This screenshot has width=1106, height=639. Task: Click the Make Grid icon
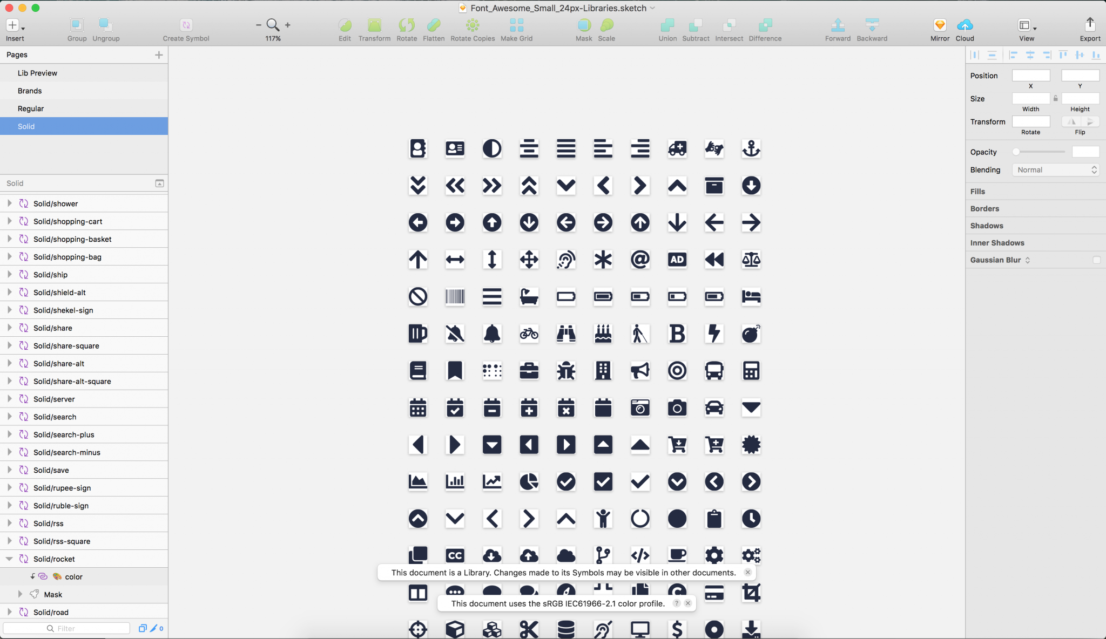(516, 25)
